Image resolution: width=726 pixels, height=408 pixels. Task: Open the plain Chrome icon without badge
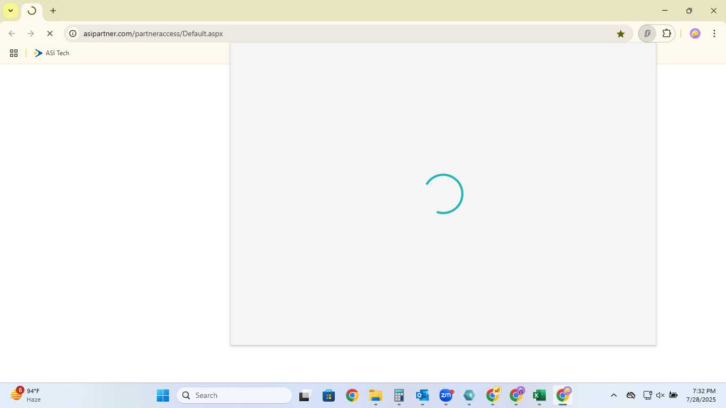pos(352,395)
